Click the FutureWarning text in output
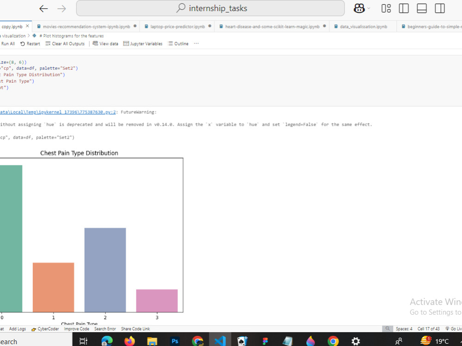 click(139, 112)
